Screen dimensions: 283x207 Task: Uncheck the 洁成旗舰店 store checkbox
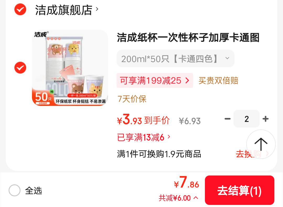pyautogui.click(x=20, y=9)
